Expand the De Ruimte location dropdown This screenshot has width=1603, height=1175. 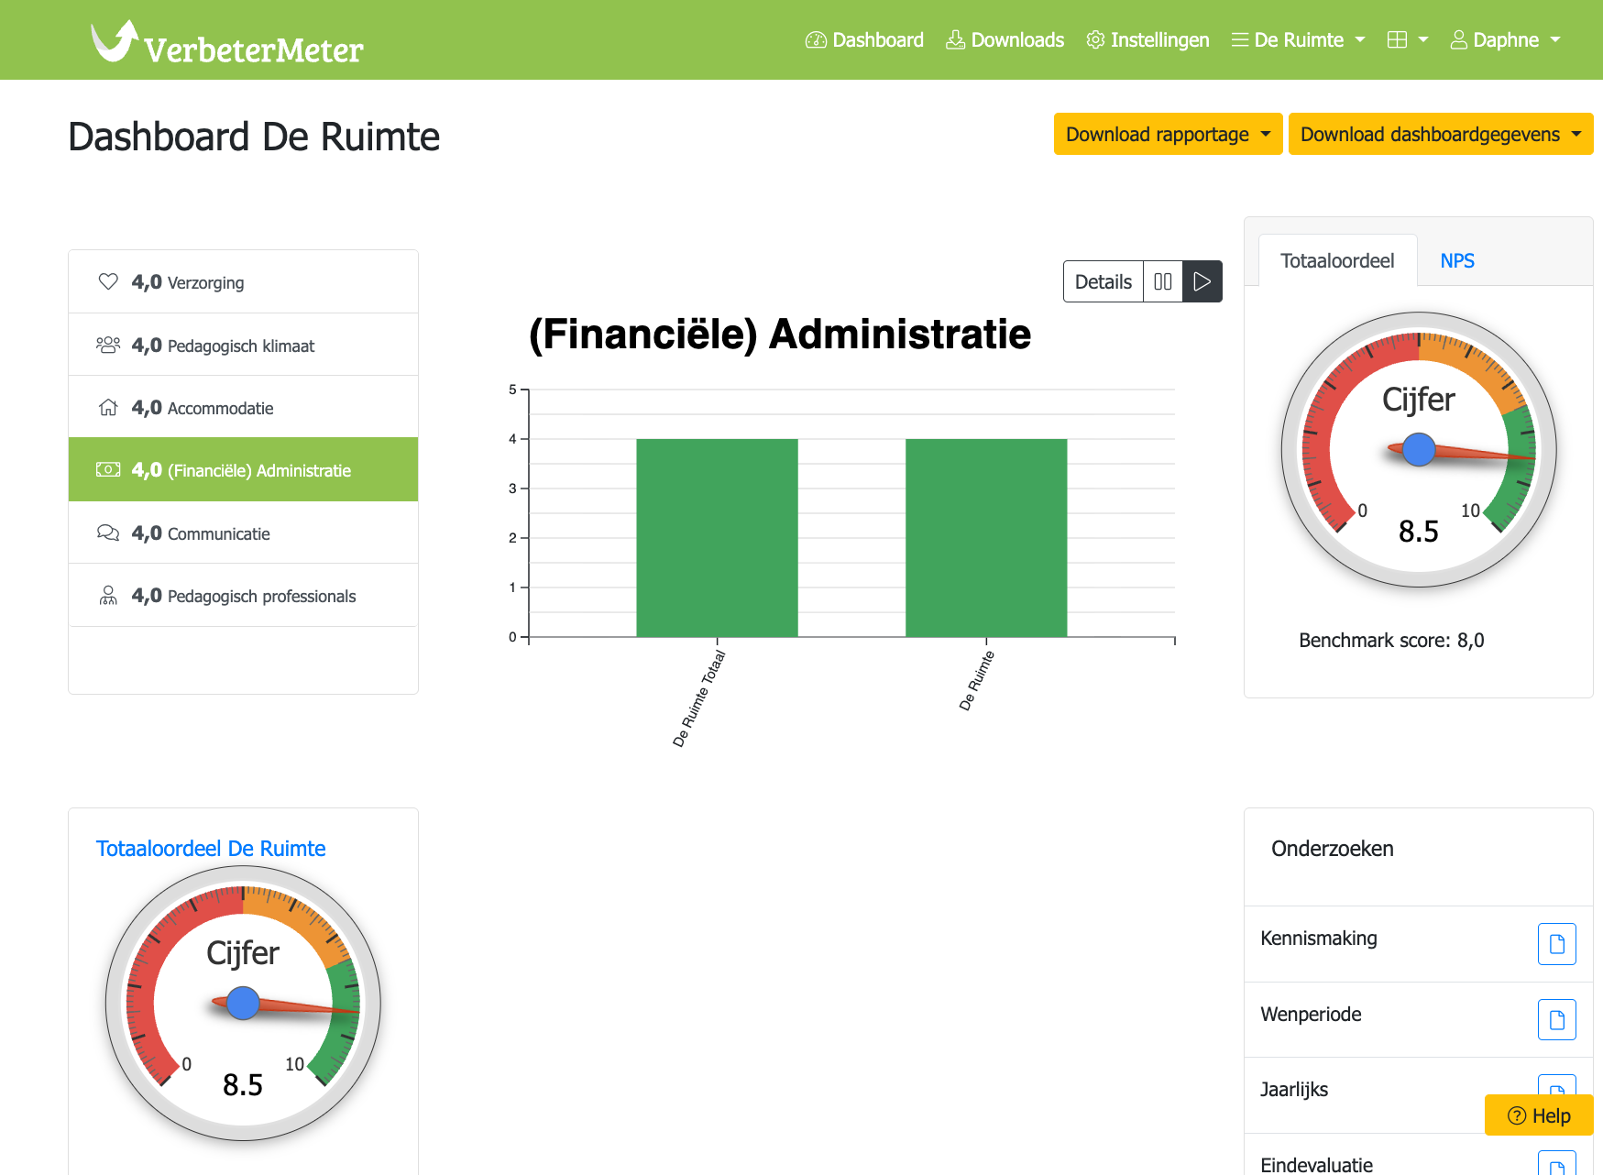[x=1298, y=40]
